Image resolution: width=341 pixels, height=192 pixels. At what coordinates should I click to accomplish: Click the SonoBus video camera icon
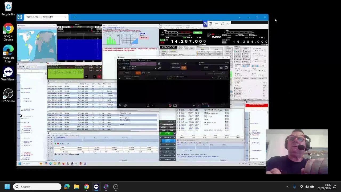pyautogui.click(x=159, y=68)
